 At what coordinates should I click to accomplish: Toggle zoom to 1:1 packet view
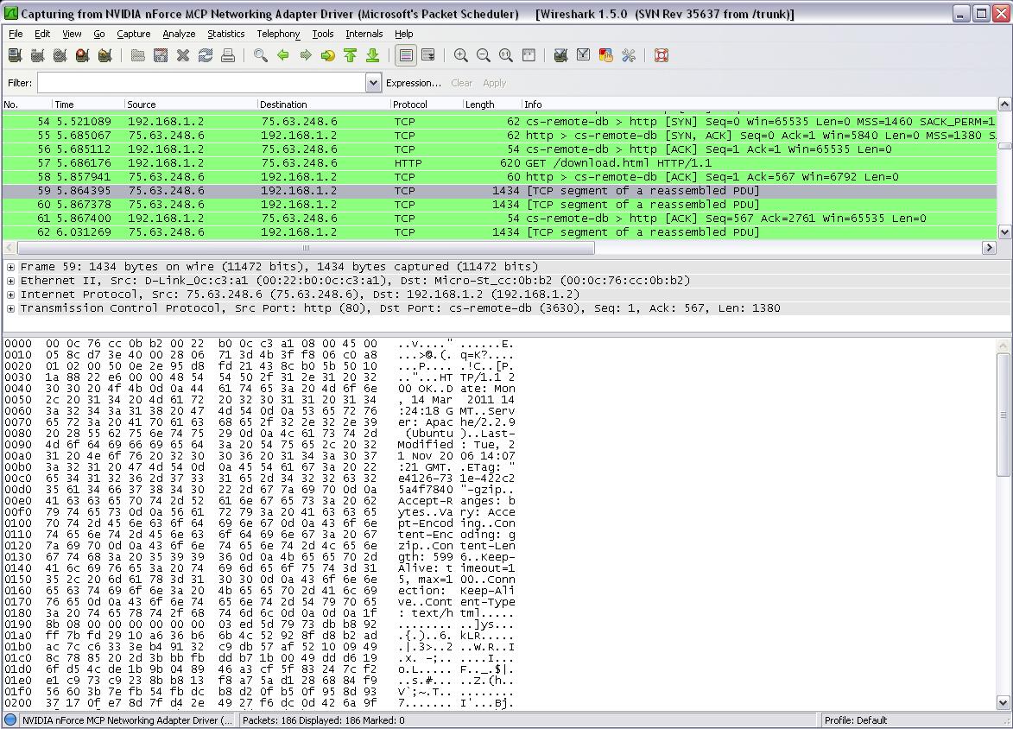(x=506, y=54)
